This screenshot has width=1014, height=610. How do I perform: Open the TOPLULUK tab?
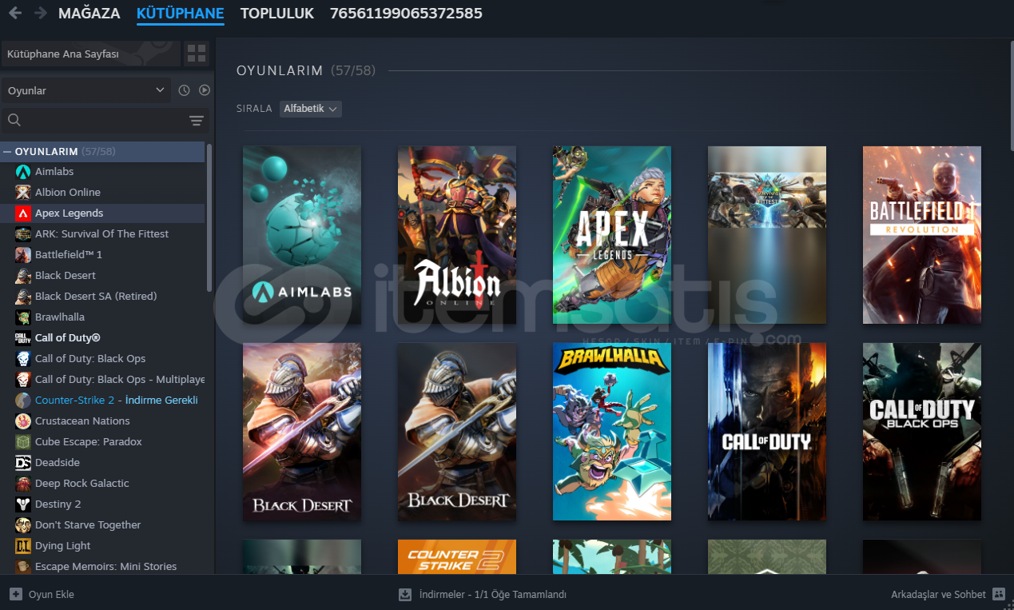(277, 14)
